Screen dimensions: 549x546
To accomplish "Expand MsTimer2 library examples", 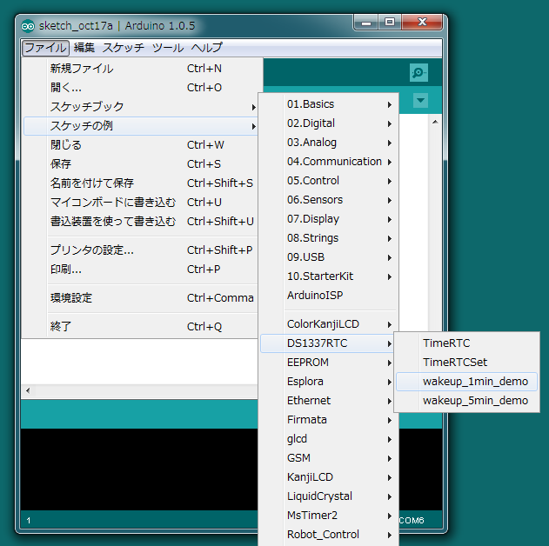I will pyautogui.click(x=329, y=516).
